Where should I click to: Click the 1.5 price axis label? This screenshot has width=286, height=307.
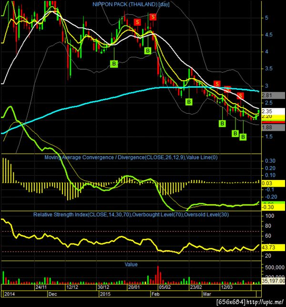pos(269,137)
